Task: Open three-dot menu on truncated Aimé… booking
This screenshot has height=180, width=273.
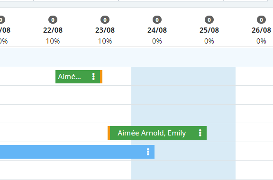Action: click(93, 77)
